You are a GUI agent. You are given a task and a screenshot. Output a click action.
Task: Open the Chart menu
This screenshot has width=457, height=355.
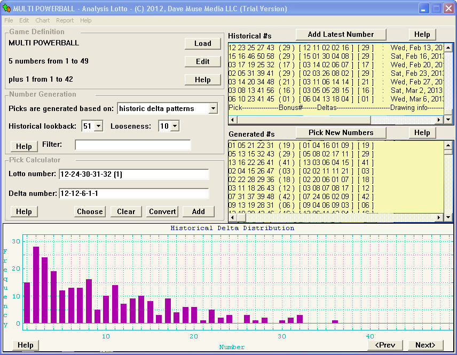pyautogui.click(x=43, y=20)
